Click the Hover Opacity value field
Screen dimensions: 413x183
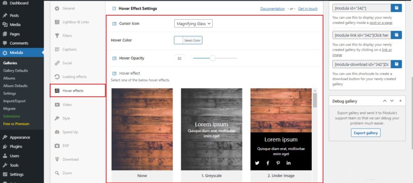click(x=179, y=58)
